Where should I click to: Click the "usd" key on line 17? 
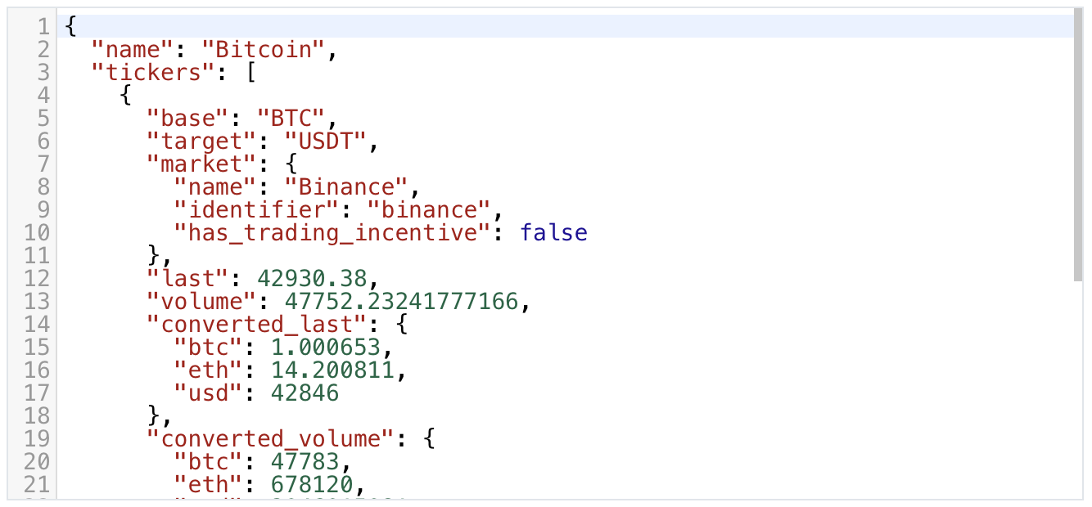[209, 393]
